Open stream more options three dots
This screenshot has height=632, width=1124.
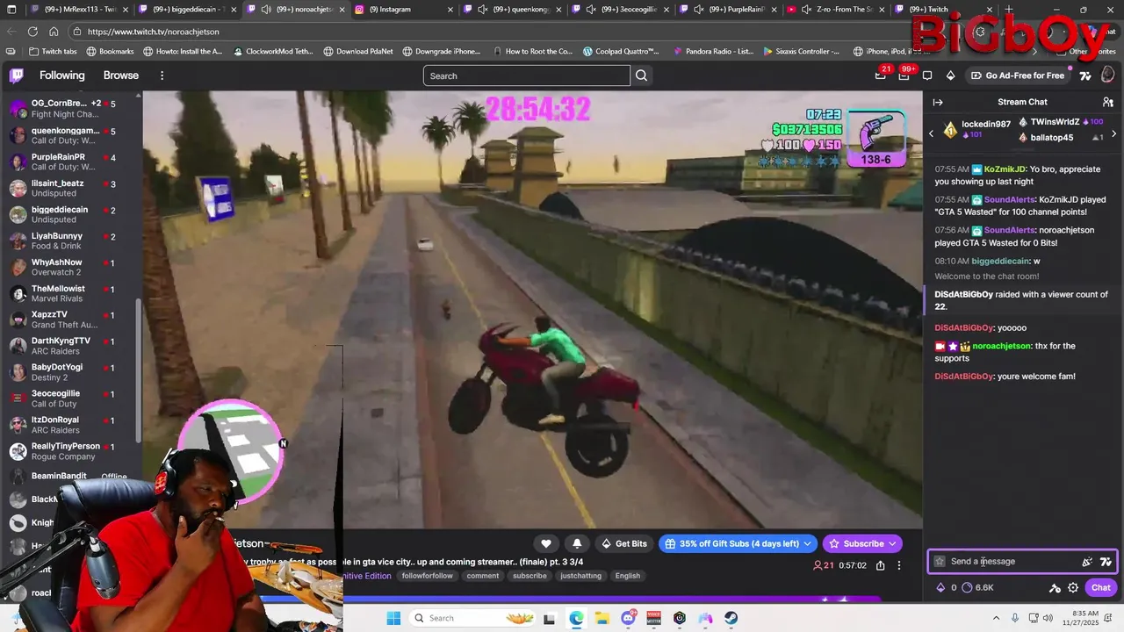click(x=898, y=565)
